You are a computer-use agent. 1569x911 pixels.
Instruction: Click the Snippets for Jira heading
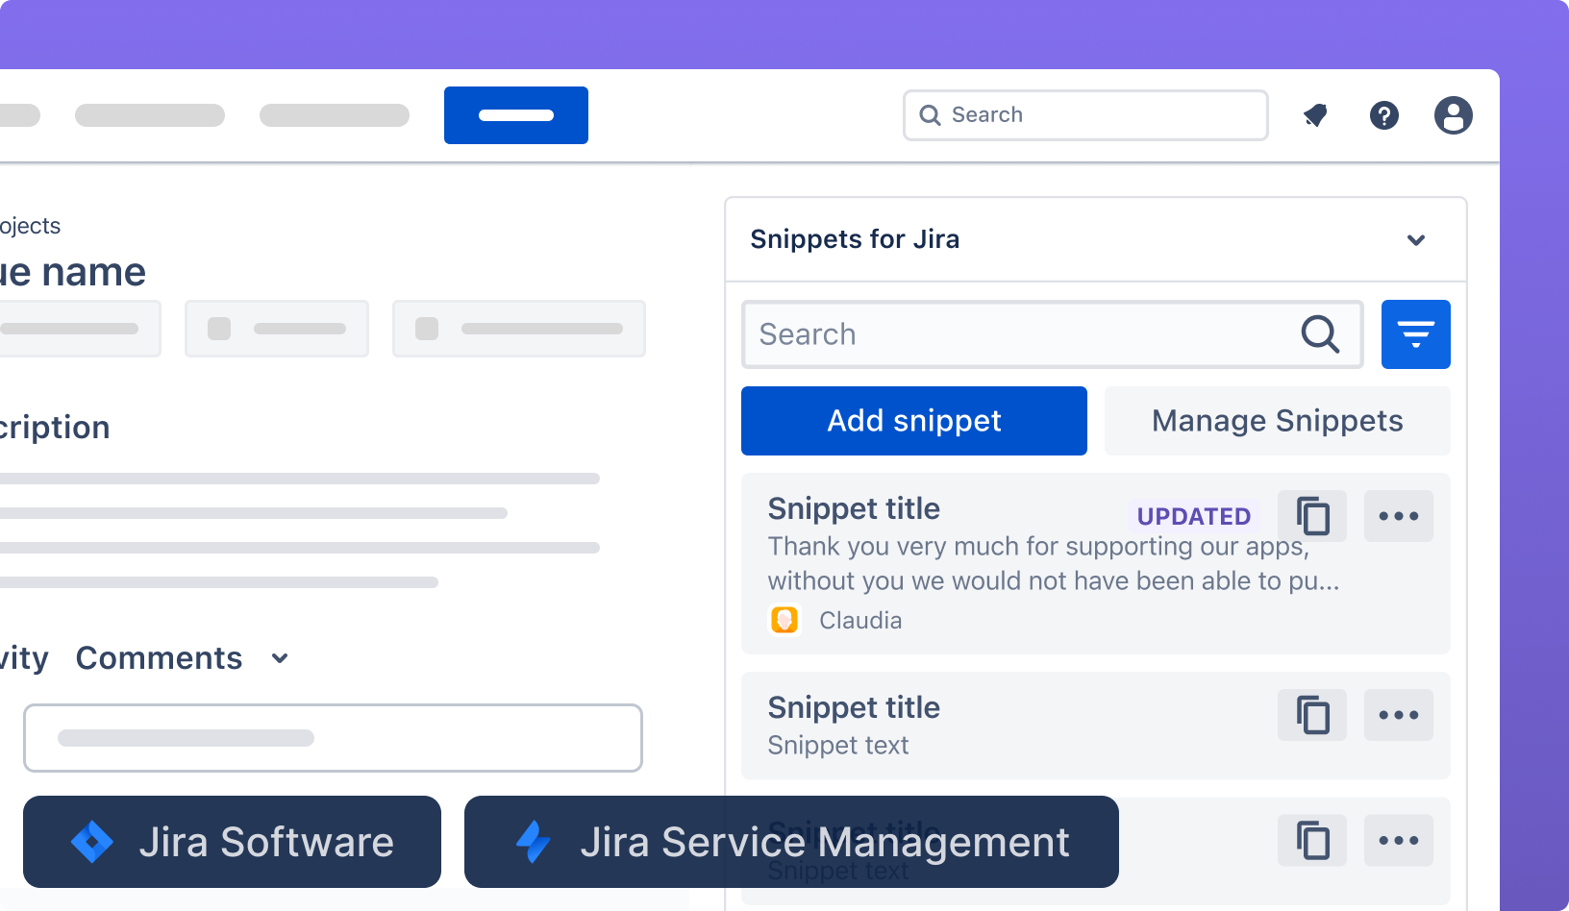855,239
